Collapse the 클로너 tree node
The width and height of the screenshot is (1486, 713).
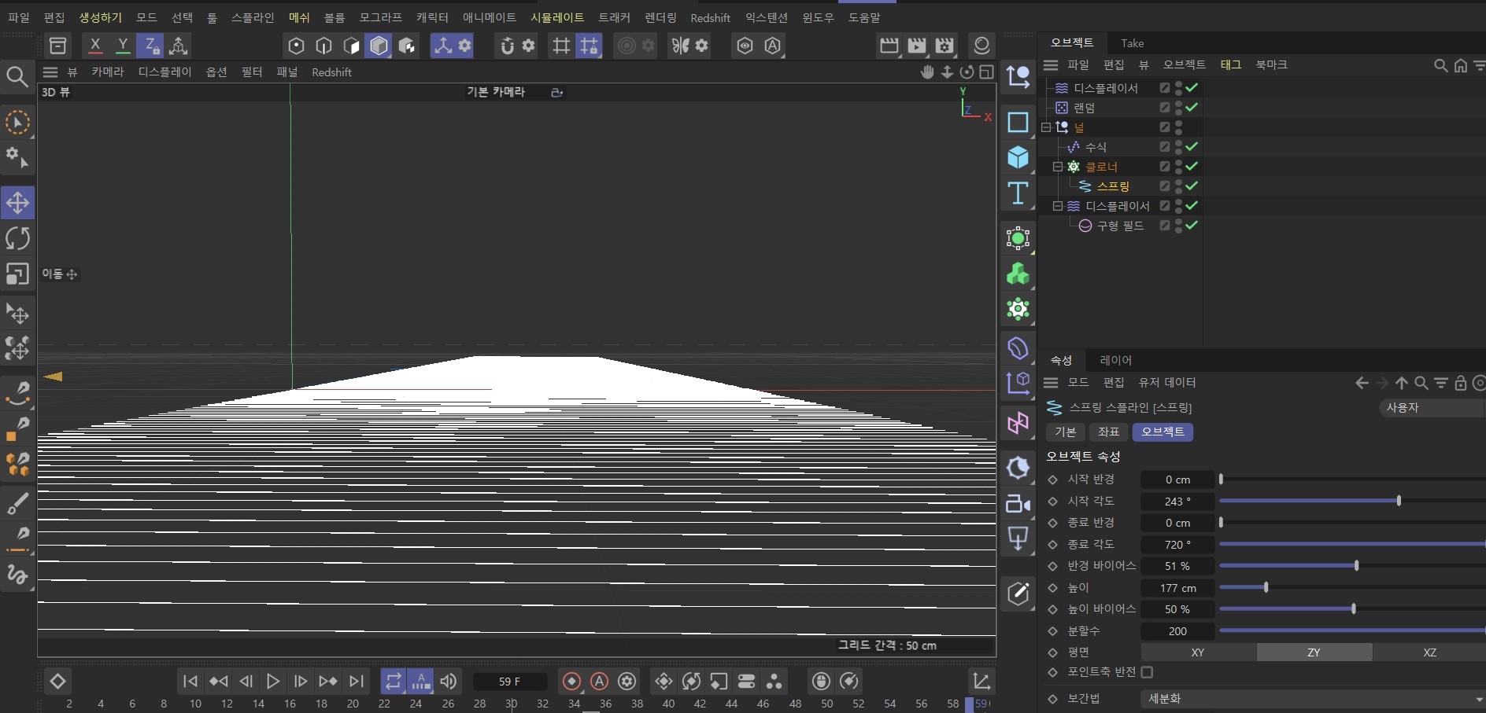1058,167
